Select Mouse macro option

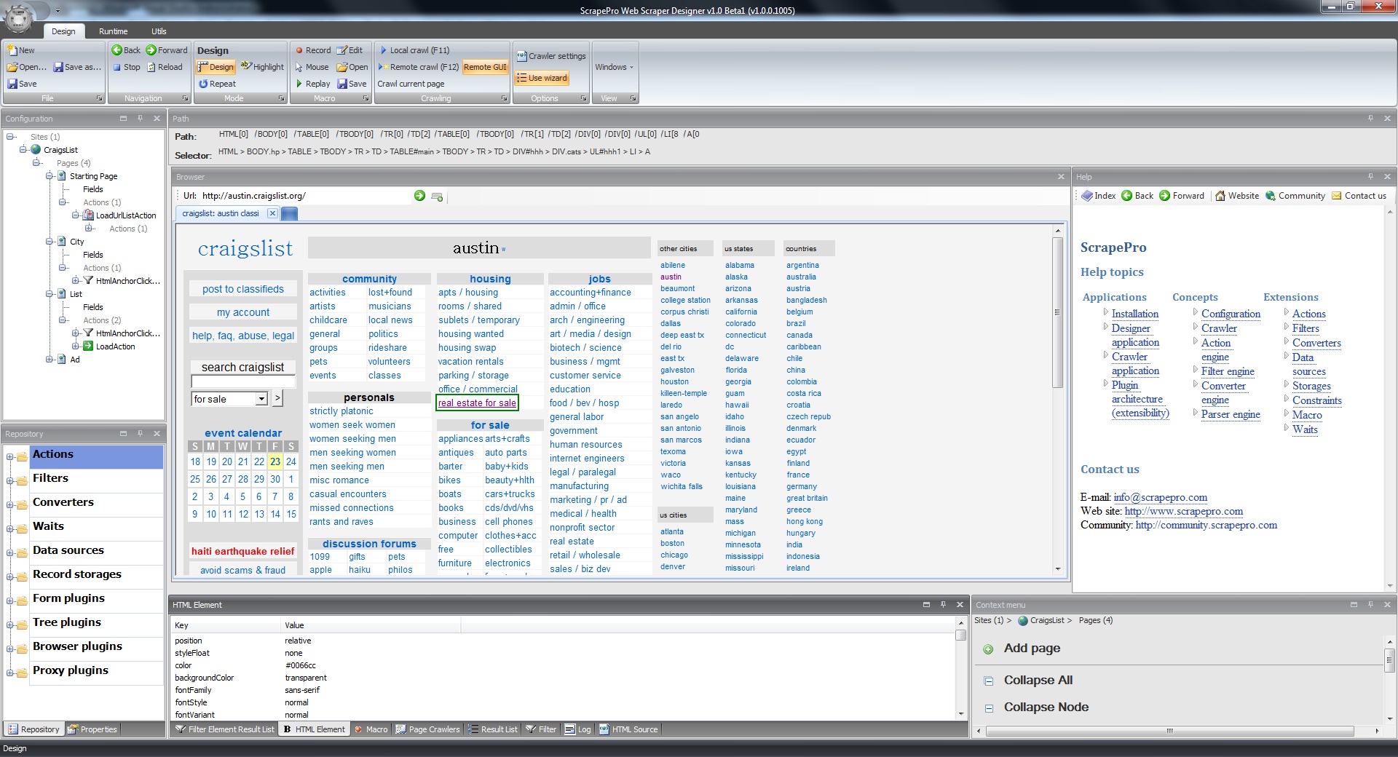pos(312,67)
